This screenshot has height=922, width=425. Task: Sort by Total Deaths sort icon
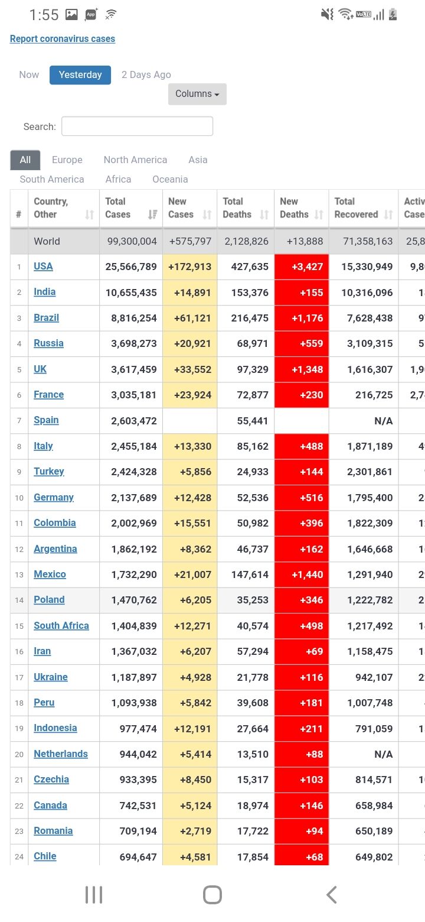click(264, 215)
